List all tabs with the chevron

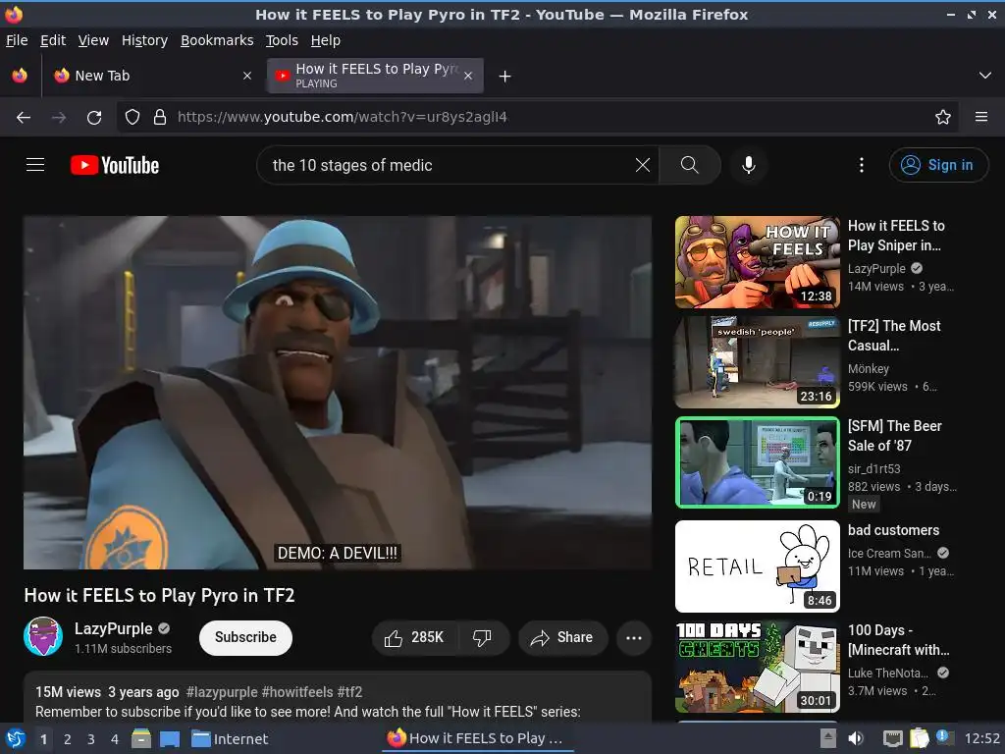tap(985, 76)
